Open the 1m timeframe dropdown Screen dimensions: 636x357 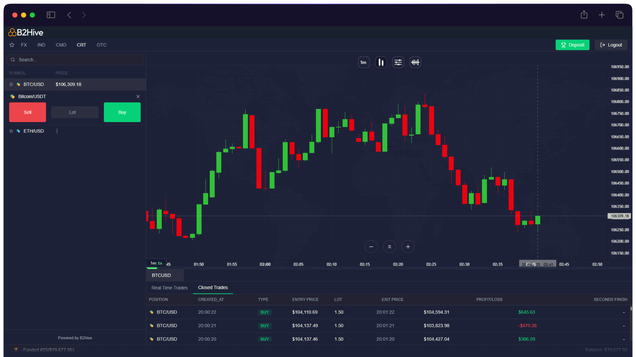pyautogui.click(x=363, y=62)
